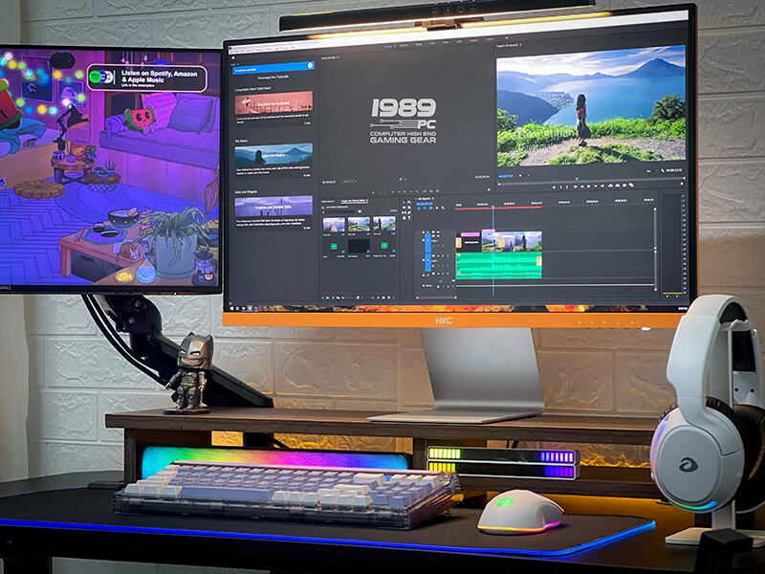The height and width of the screenshot is (574, 765).
Task: Mute audio track A1
Action: pyautogui.click(x=438, y=255)
